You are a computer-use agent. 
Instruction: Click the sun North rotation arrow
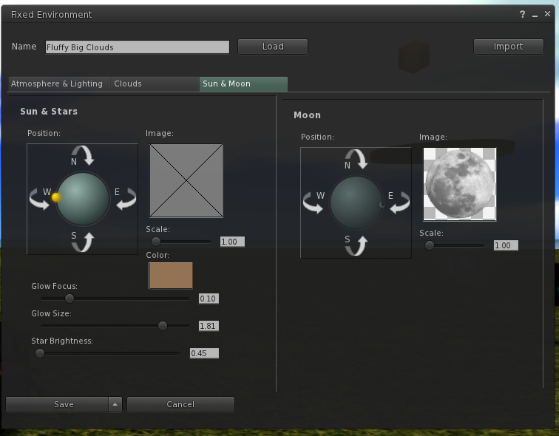coord(83,154)
